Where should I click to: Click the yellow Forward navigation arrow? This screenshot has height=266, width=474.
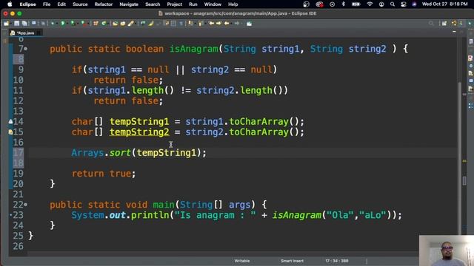click(218, 23)
